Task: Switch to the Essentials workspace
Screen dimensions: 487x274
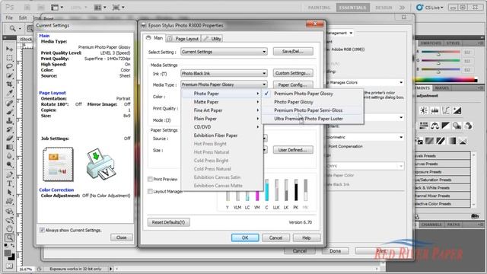Action: [352, 8]
